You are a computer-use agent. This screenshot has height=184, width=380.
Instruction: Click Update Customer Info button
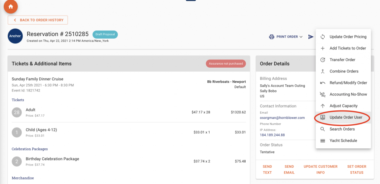pos(321,170)
